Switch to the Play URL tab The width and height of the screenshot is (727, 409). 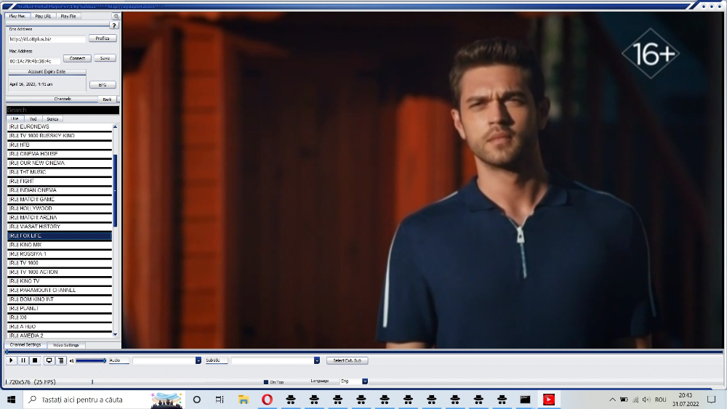(x=43, y=16)
